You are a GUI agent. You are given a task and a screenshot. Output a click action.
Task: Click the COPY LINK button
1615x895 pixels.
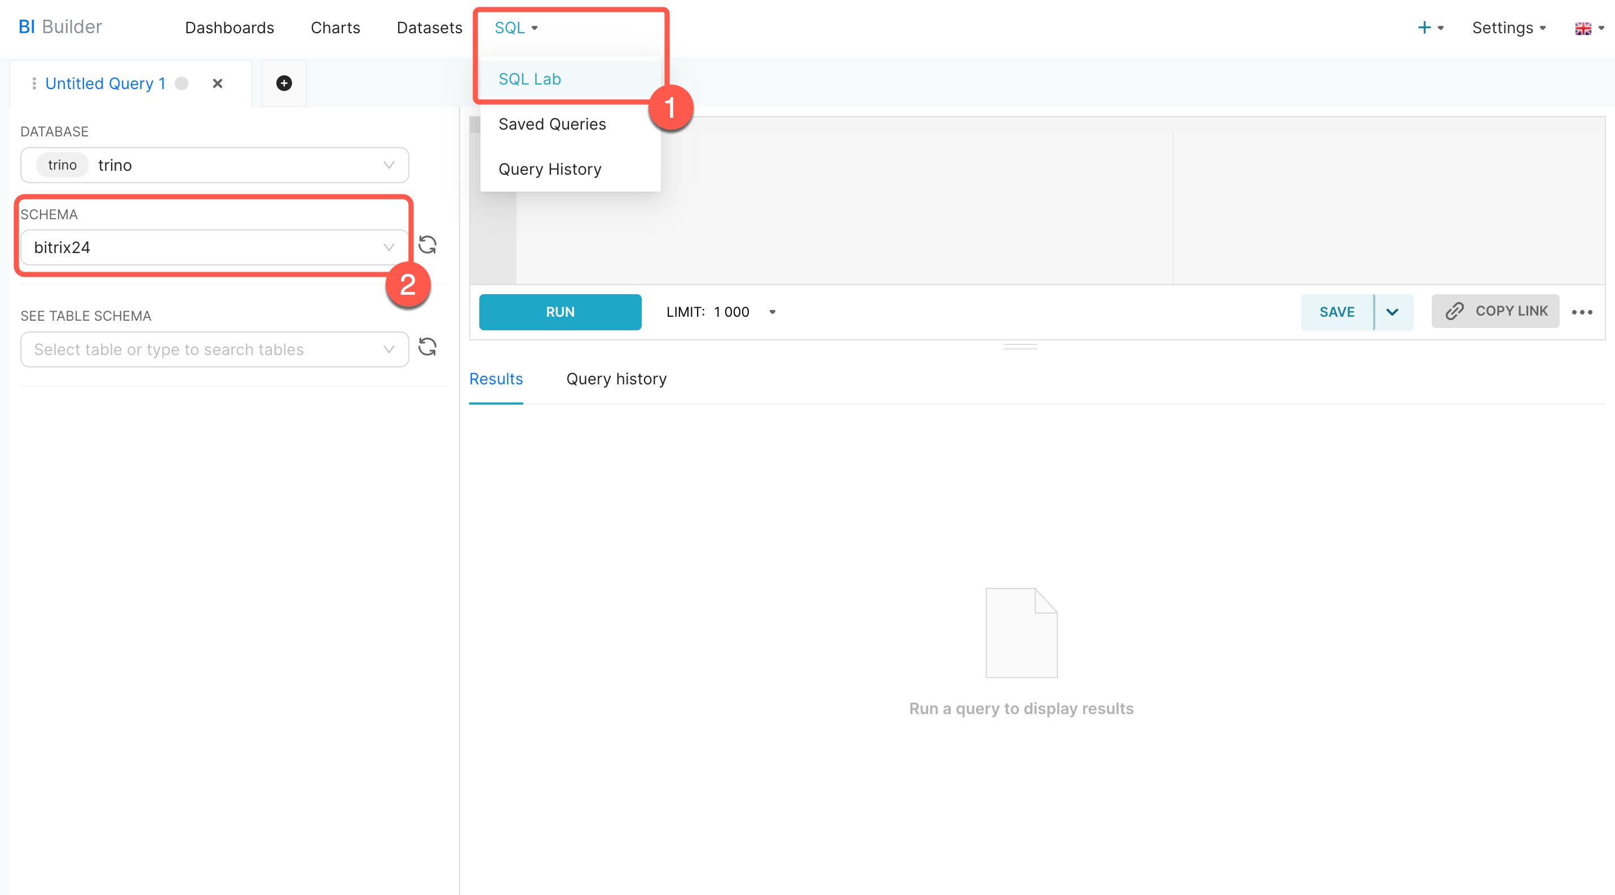1495,312
